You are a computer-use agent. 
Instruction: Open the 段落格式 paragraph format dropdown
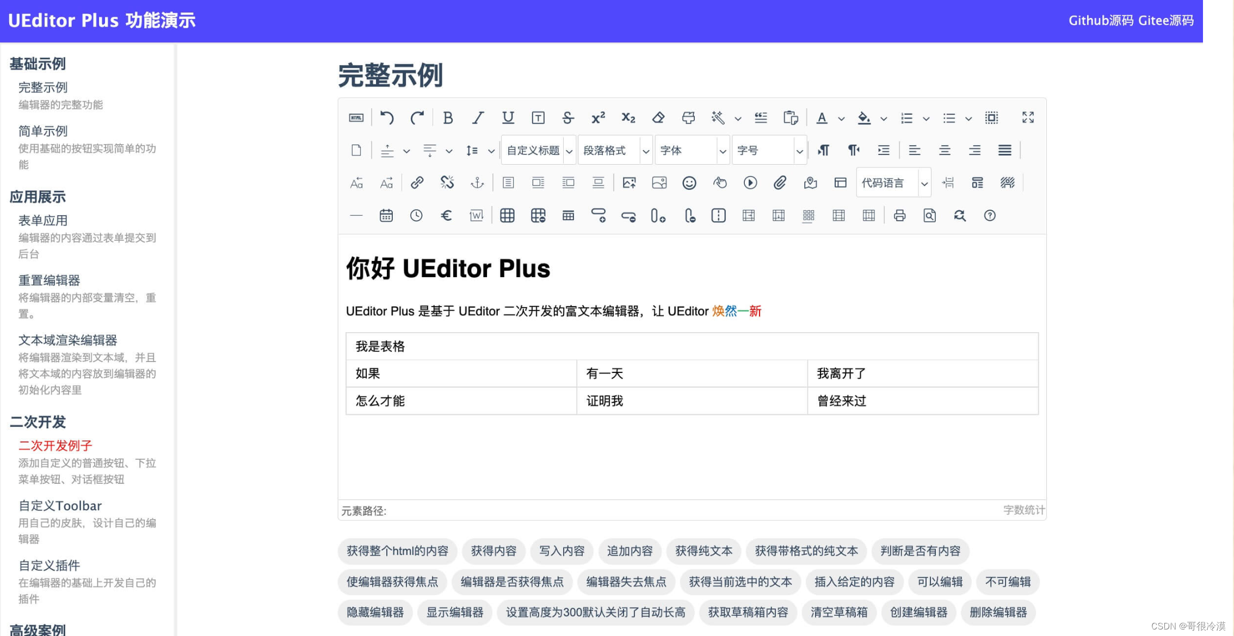coord(615,150)
